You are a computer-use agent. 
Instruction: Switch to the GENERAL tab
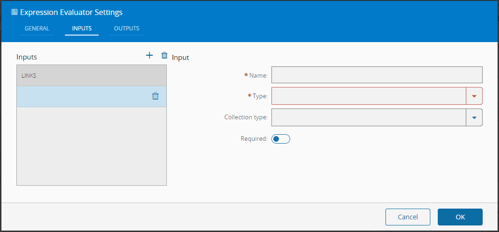[x=37, y=29]
